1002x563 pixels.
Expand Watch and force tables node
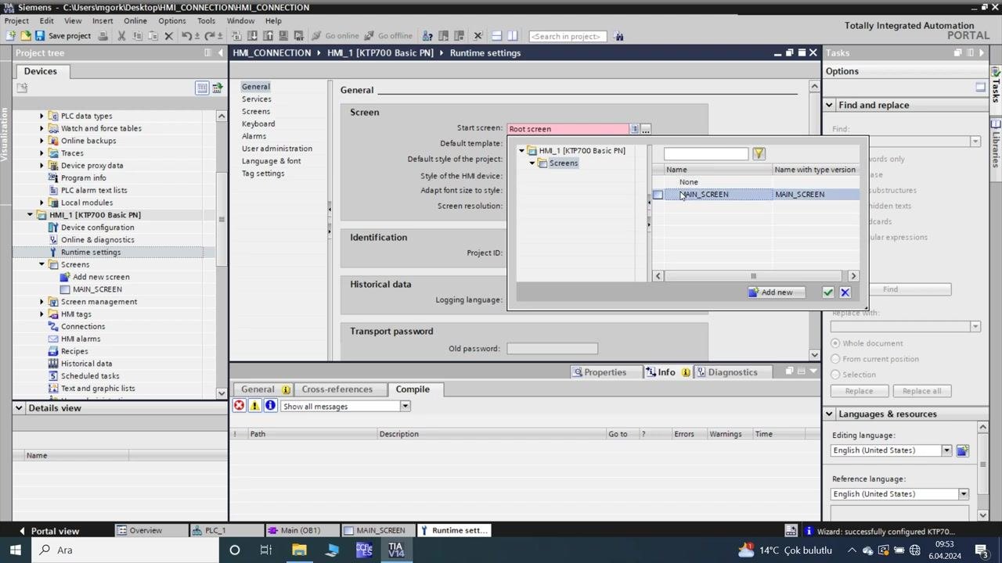(x=42, y=128)
